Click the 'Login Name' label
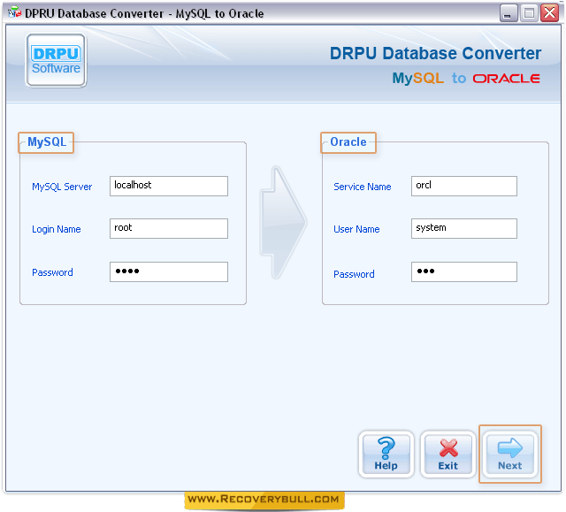Screen dimensions: 566x512 click(x=57, y=229)
